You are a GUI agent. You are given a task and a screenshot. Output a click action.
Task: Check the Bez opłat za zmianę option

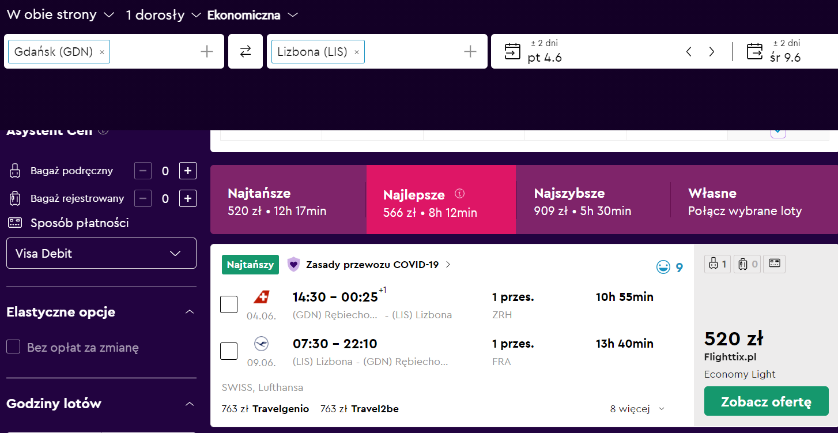point(13,347)
